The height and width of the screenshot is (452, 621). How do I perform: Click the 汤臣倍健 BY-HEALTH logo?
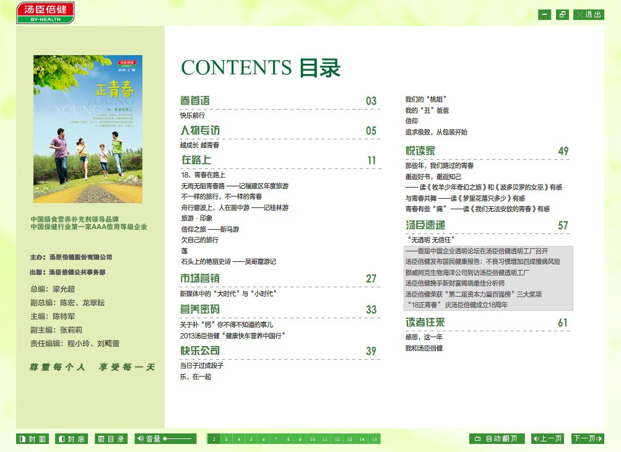[x=45, y=12]
